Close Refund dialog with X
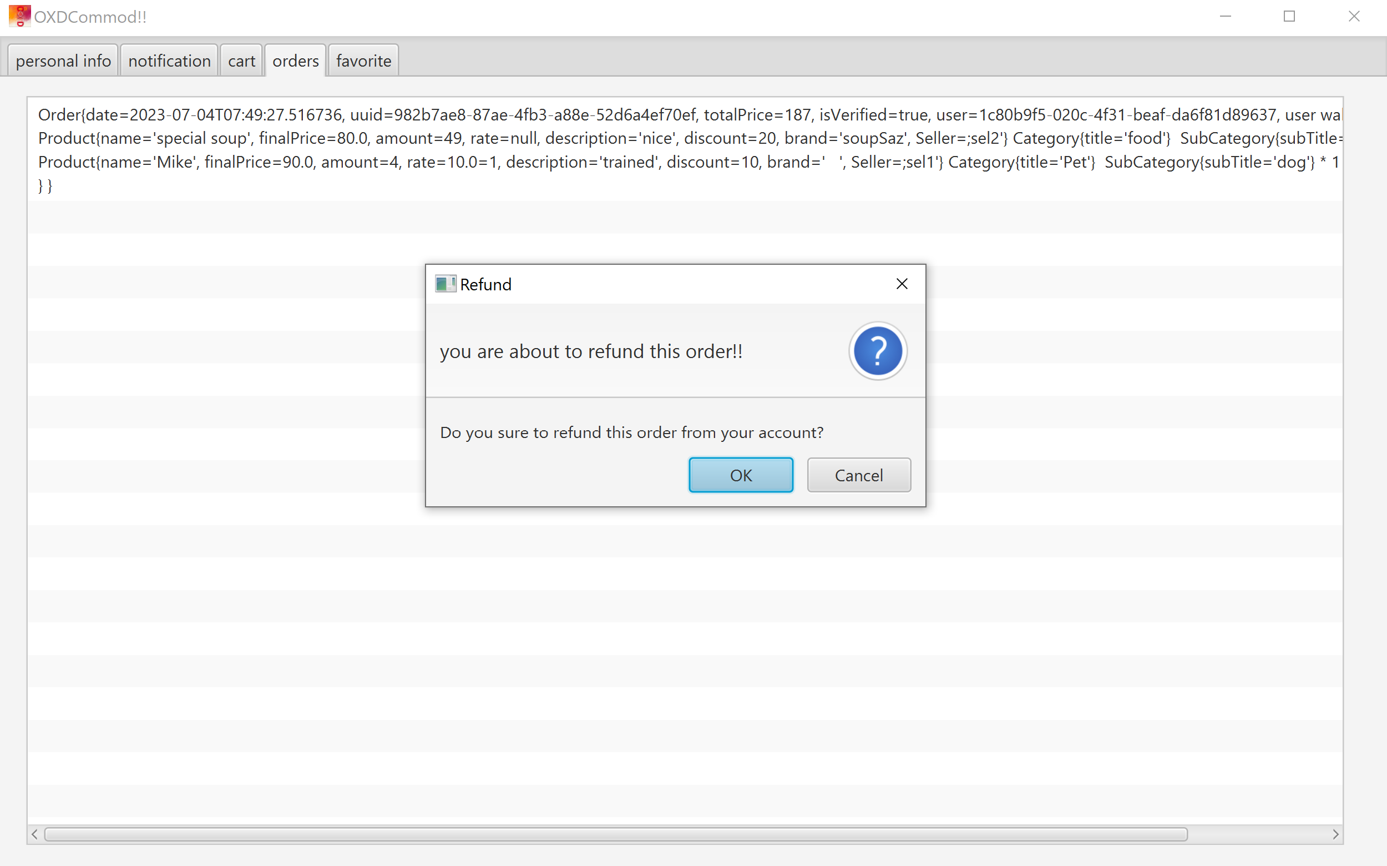The width and height of the screenshot is (1387, 866). [902, 284]
